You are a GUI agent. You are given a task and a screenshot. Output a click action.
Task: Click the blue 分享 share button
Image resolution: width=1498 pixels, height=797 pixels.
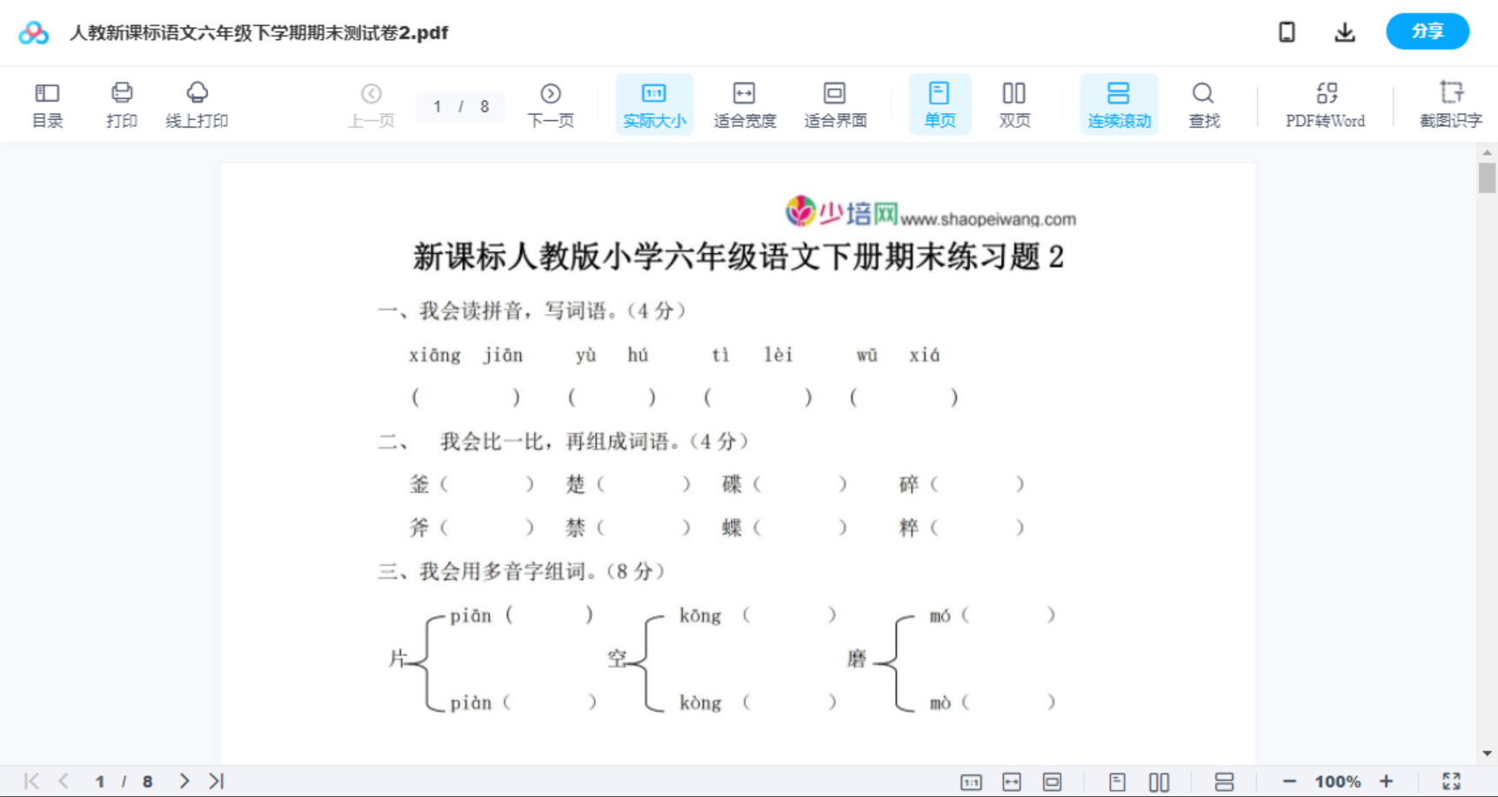point(1427,30)
